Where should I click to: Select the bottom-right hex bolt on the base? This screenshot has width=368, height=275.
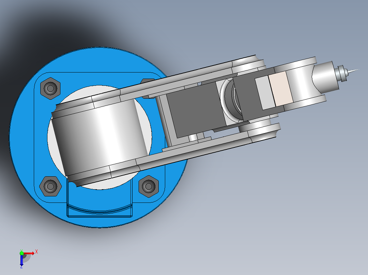148,186
